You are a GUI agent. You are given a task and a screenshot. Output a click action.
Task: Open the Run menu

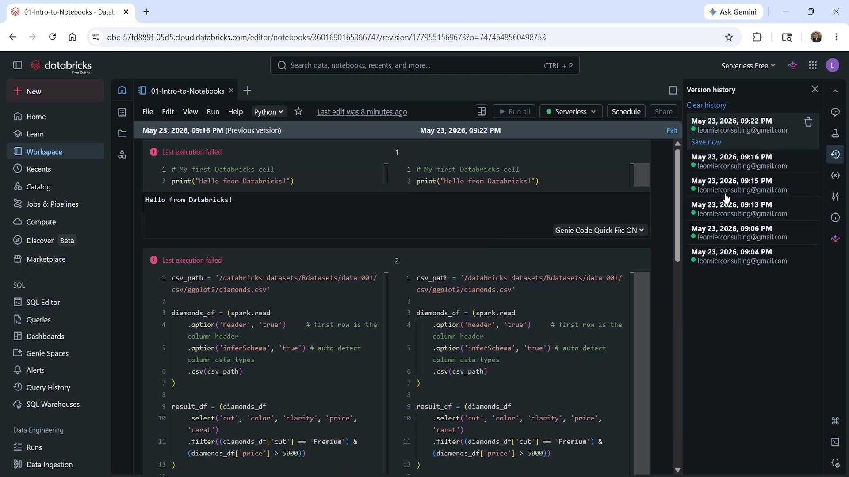pyautogui.click(x=213, y=112)
